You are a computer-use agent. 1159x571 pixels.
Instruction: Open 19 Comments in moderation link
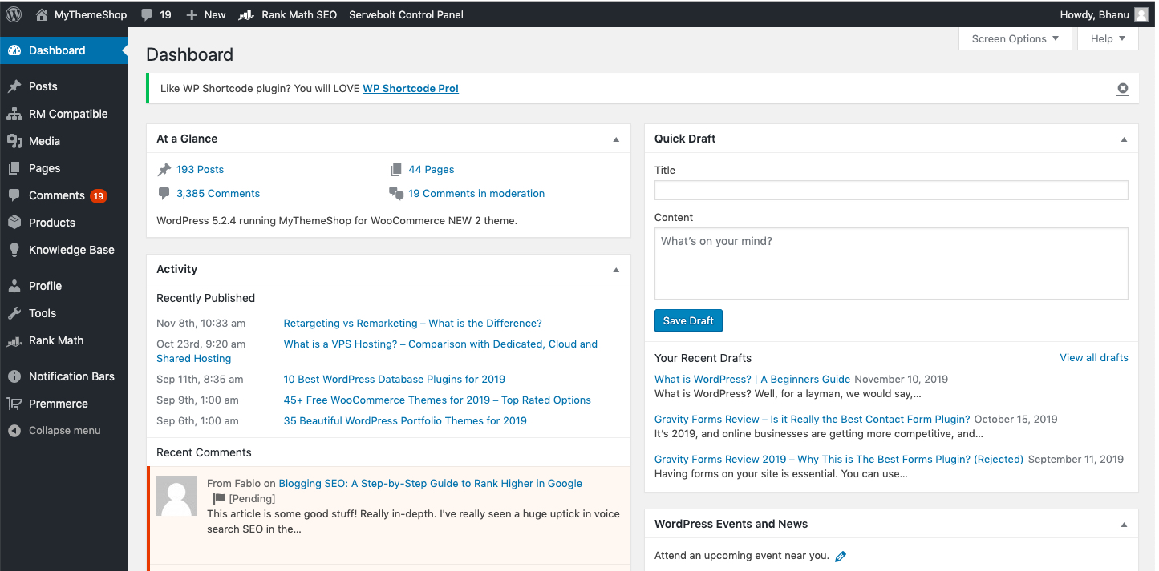click(476, 194)
